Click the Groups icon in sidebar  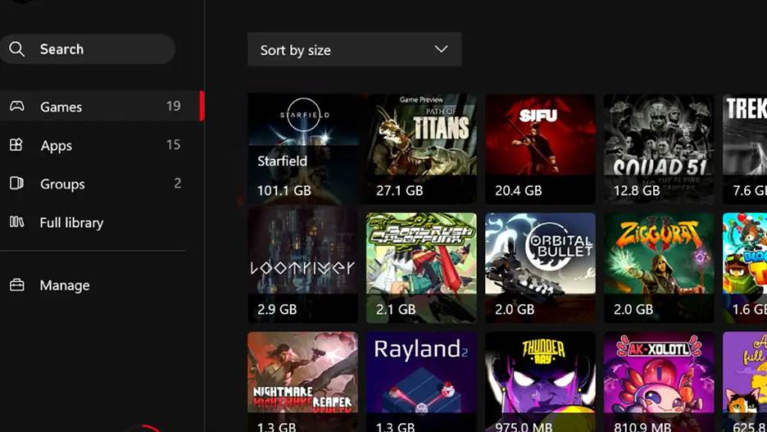coord(16,184)
